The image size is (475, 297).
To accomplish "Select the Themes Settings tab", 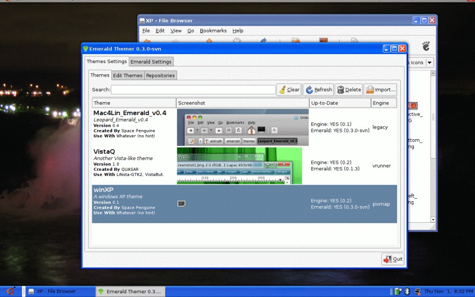I will (x=107, y=61).
